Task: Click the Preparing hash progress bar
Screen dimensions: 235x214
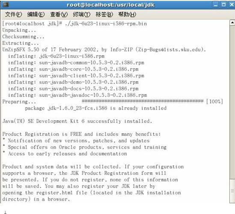Action: 143,101
